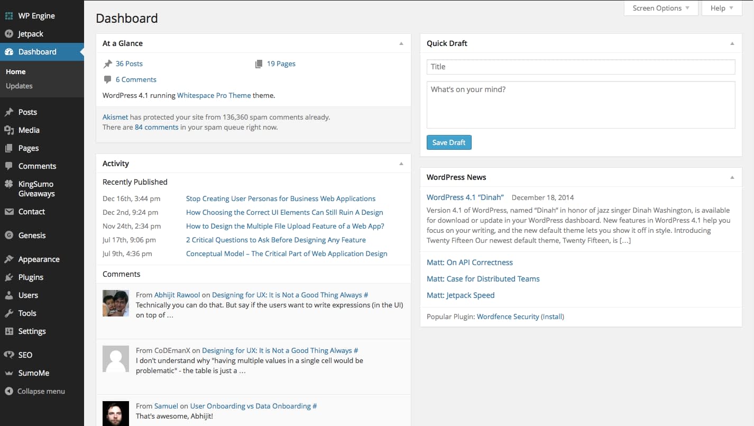Open the Screen Options dropdown
Image resolution: width=754 pixels, height=426 pixels.
point(661,8)
